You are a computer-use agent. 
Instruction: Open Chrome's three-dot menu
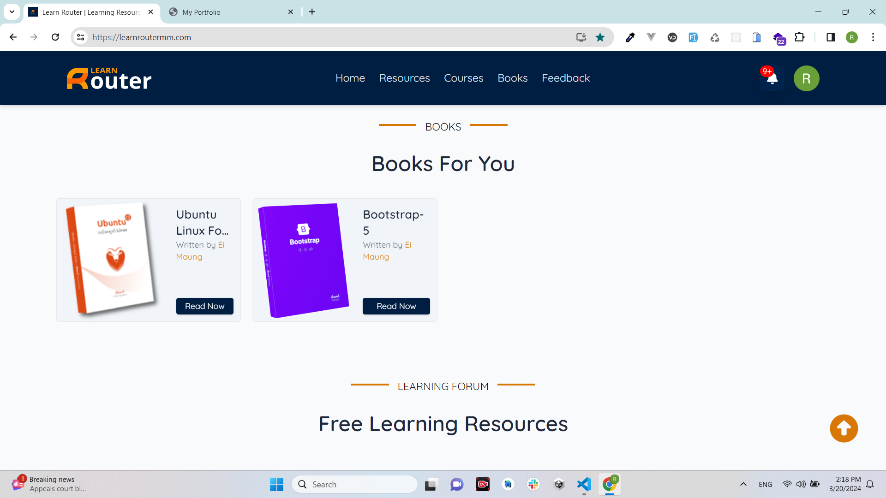[873, 37]
